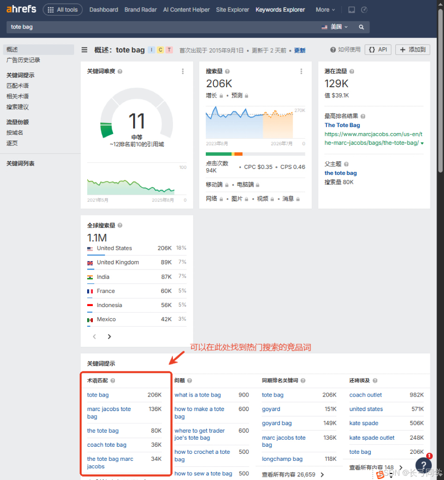Open the help icon next to 同期排名关键词
The width and height of the screenshot is (444, 480).
(303, 381)
